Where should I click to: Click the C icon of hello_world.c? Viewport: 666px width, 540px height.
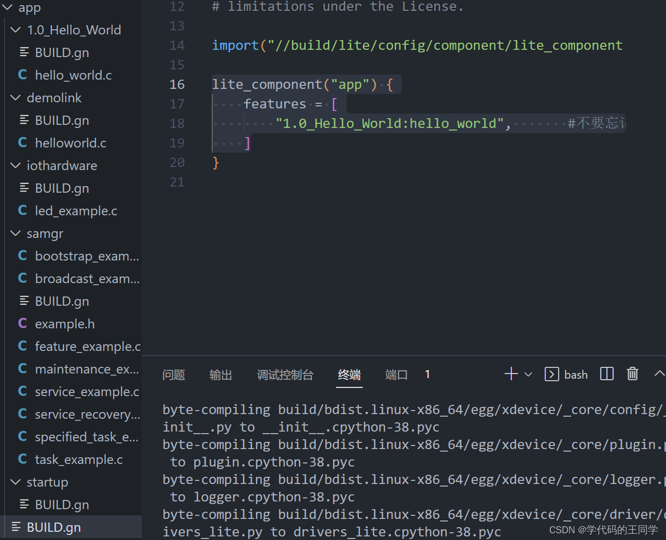(x=23, y=75)
